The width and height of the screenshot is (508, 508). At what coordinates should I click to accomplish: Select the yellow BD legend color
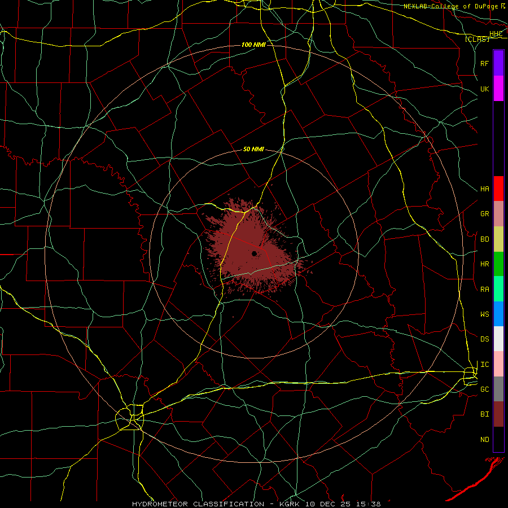coord(498,239)
